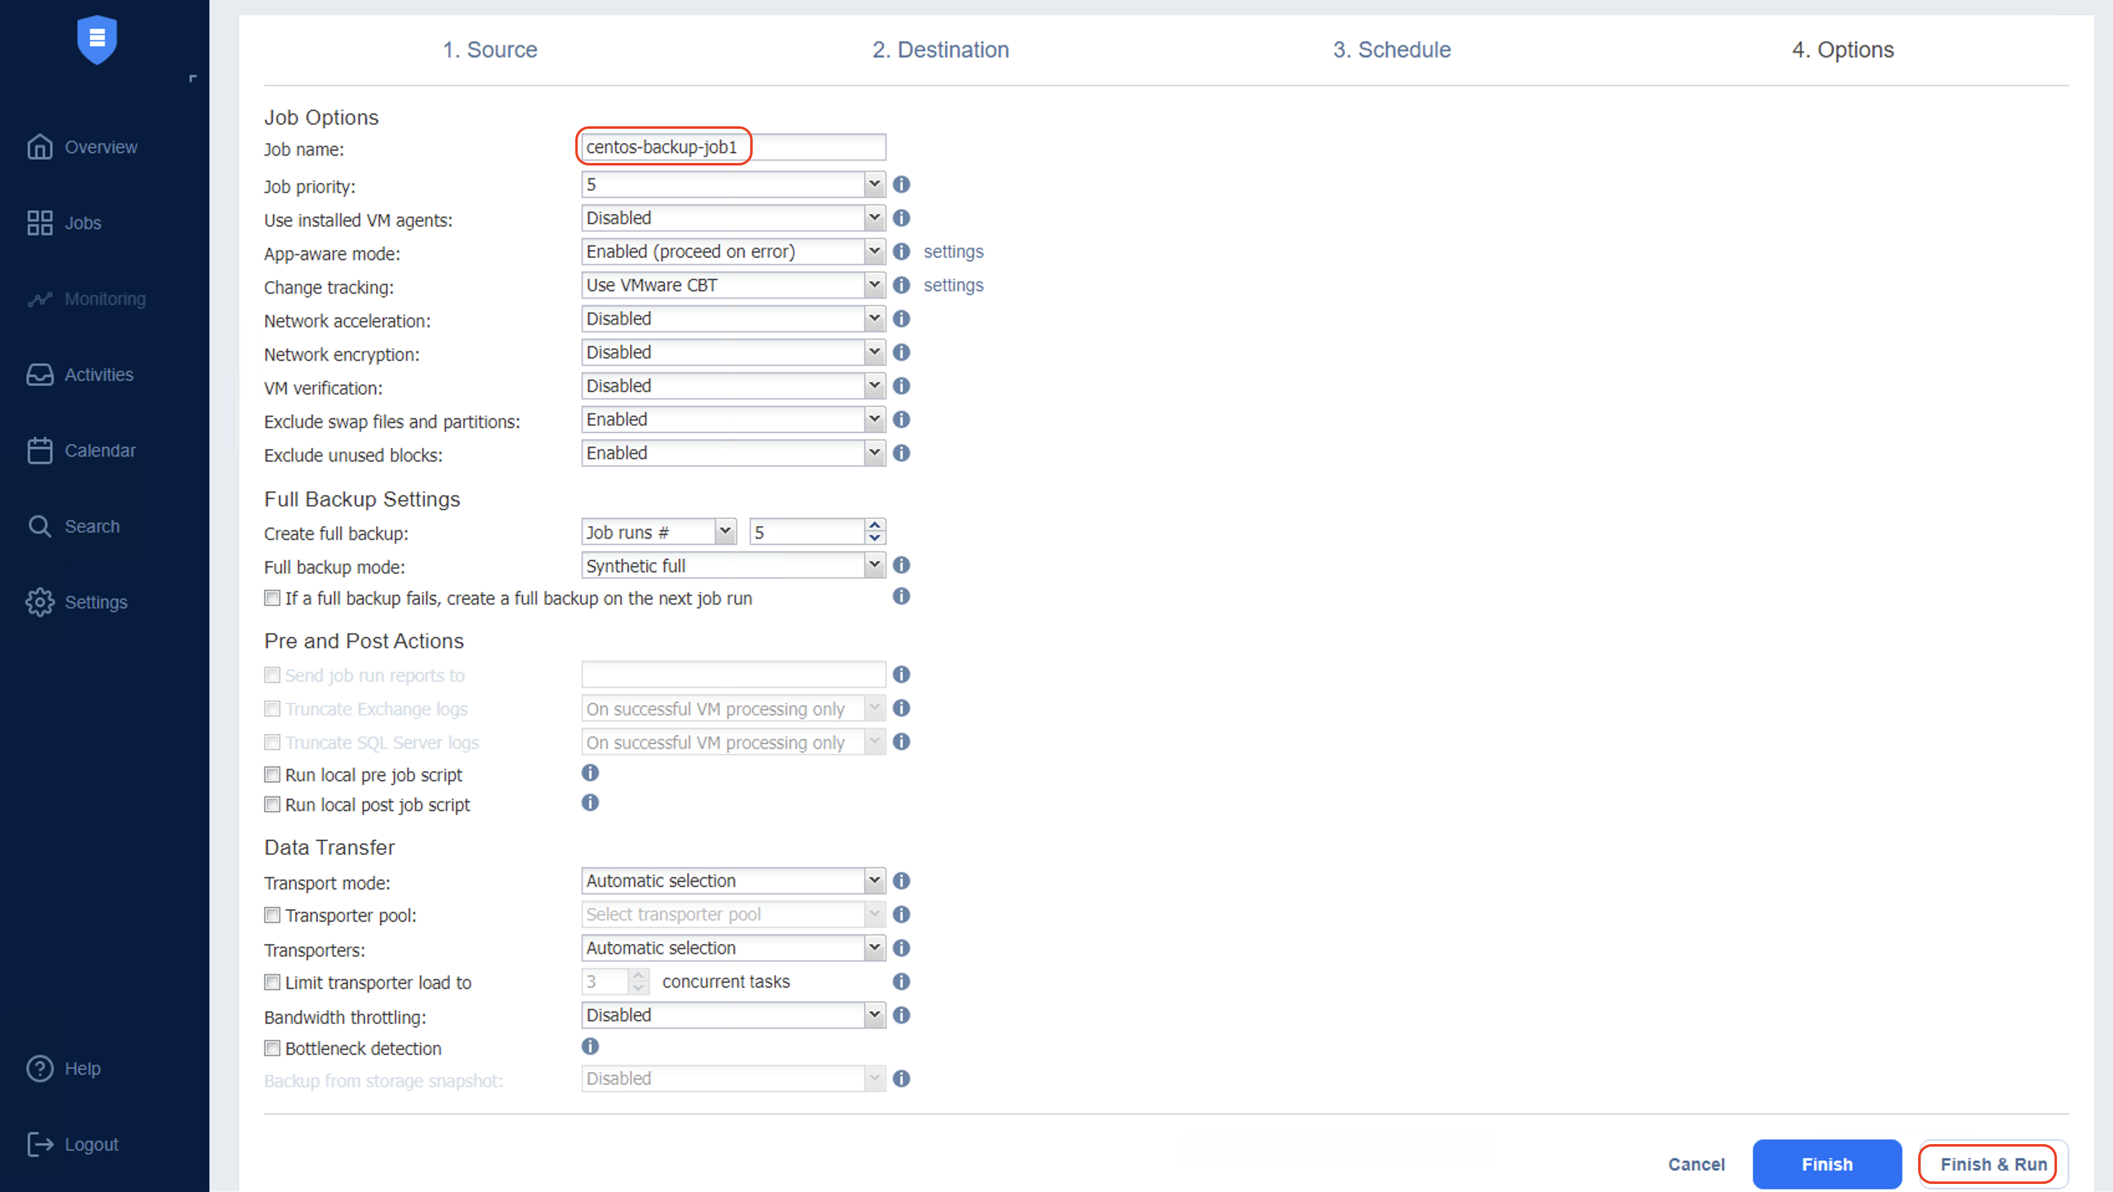
Task: Show info for Transporters selection
Action: tap(901, 949)
